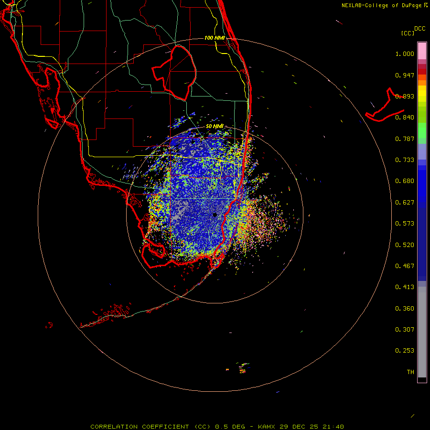Click the 0.520 scale value
Screen dimensions: 430x430
click(405, 245)
